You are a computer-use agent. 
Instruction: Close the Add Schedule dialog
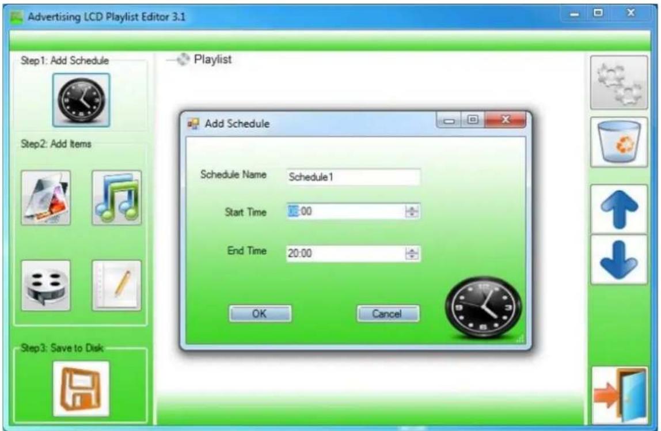point(506,120)
